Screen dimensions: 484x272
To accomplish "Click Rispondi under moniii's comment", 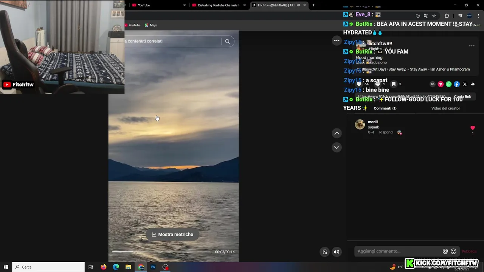I will point(386,133).
